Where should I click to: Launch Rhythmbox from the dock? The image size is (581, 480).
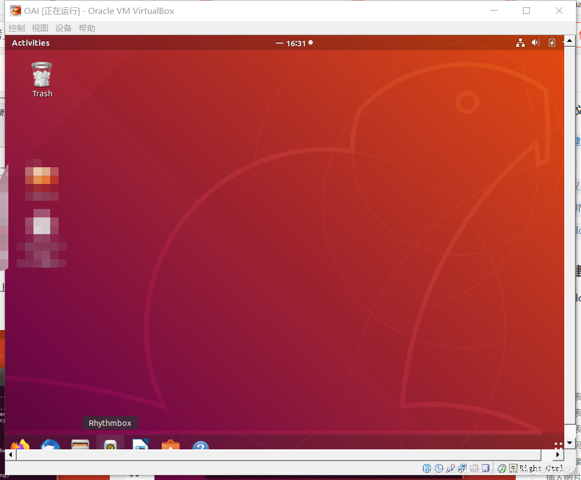110,444
